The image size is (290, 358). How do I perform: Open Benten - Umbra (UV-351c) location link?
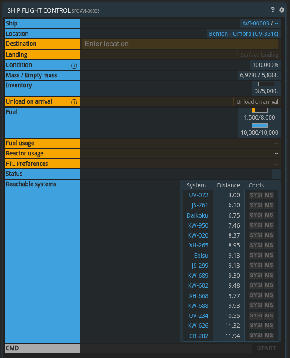pyautogui.click(x=243, y=34)
